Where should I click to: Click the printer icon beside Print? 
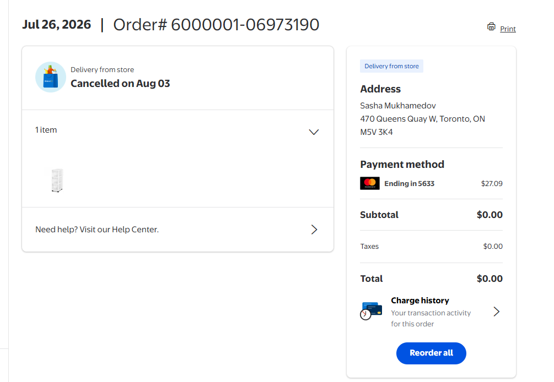(491, 27)
